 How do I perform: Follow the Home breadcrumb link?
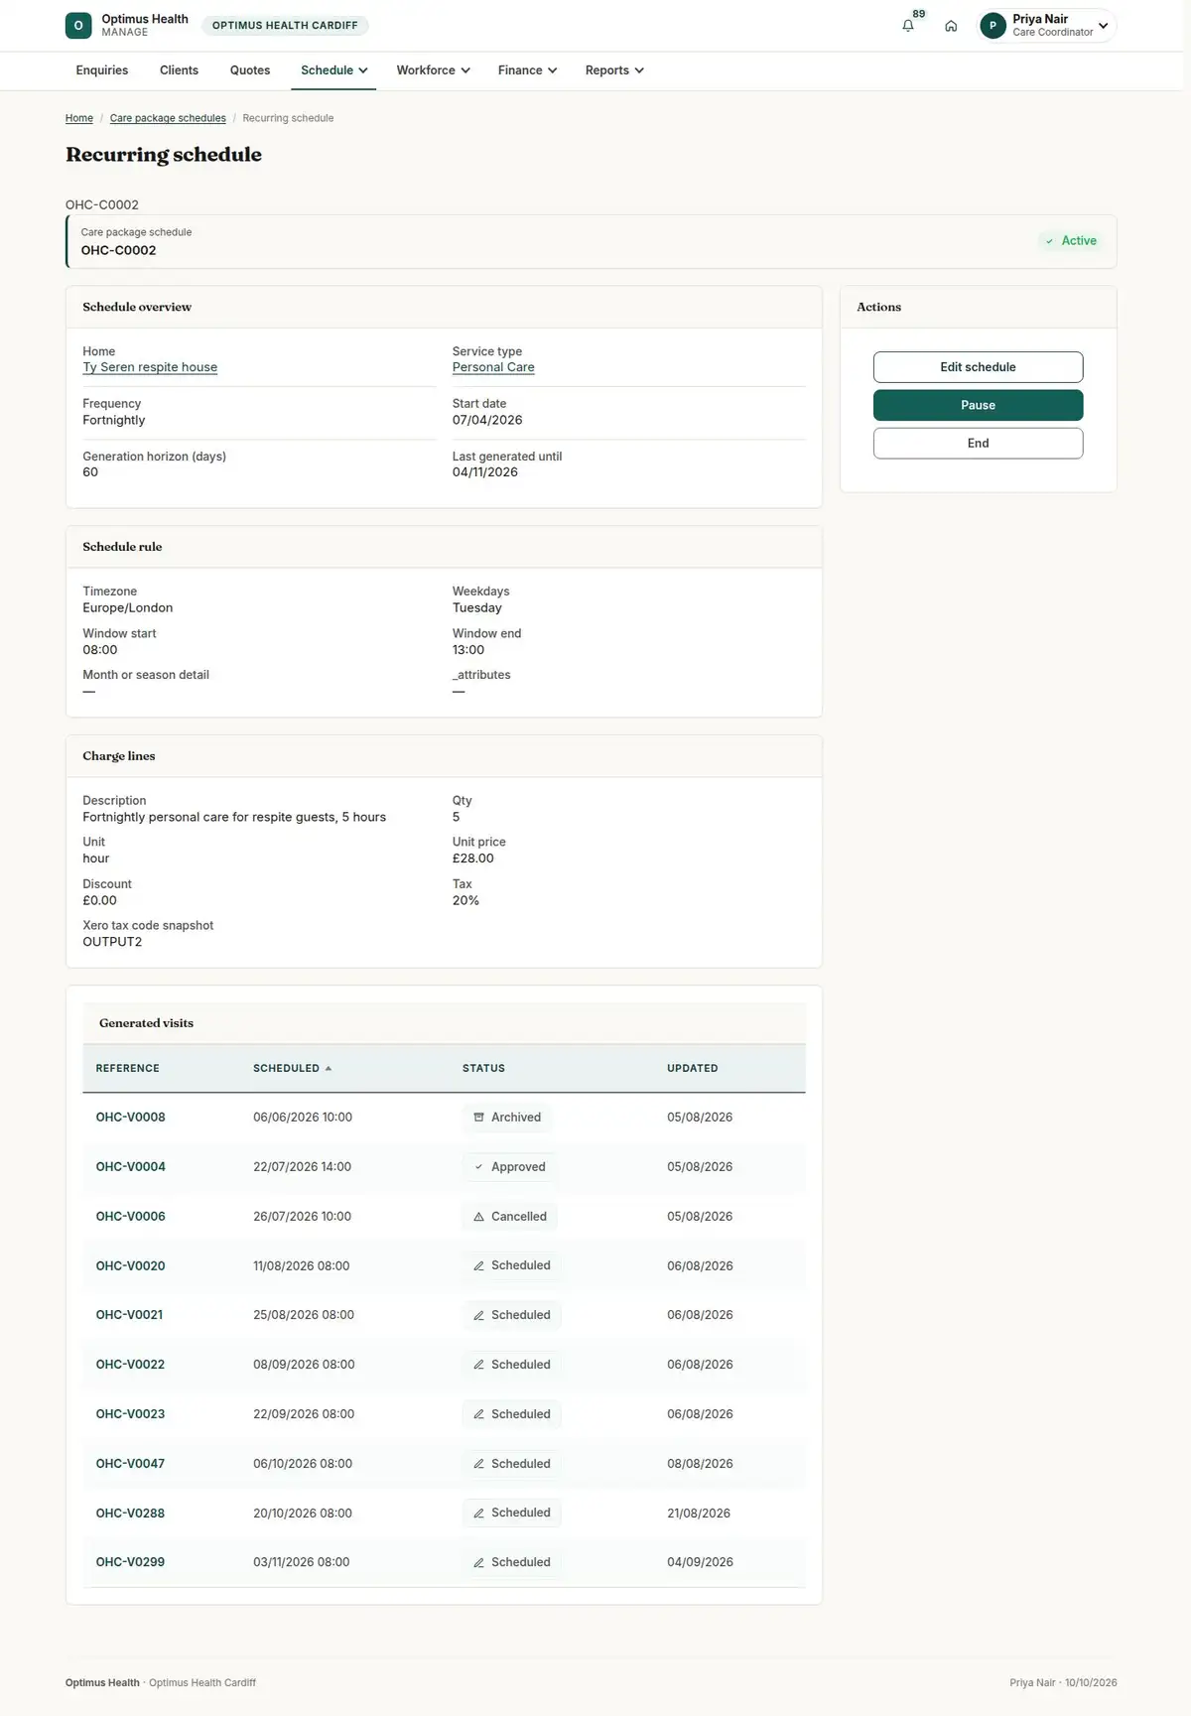click(x=79, y=118)
